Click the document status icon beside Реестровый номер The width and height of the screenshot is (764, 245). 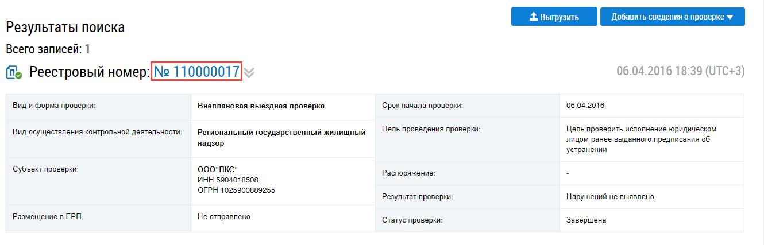(x=14, y=73)
